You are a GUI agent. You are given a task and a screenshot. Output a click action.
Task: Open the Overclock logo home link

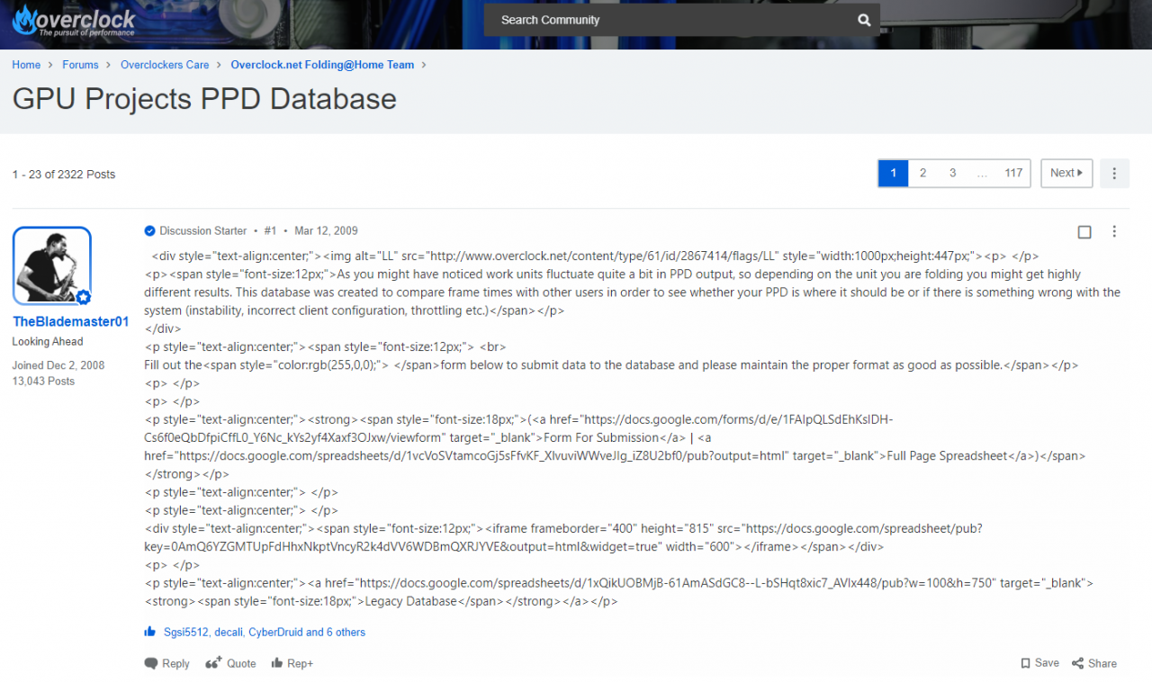74,21
